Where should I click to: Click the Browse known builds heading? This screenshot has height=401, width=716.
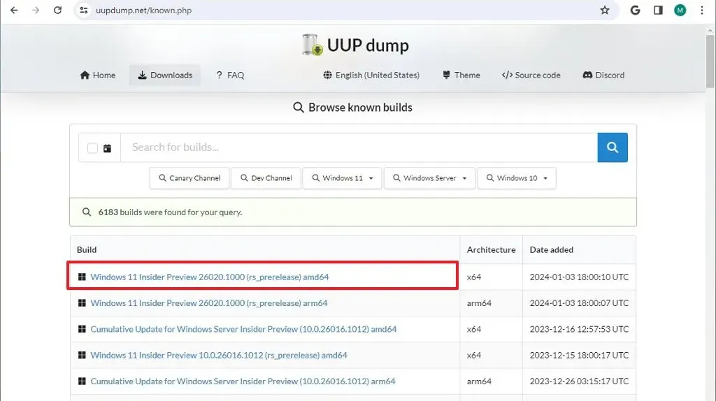(x=360, y=107)
